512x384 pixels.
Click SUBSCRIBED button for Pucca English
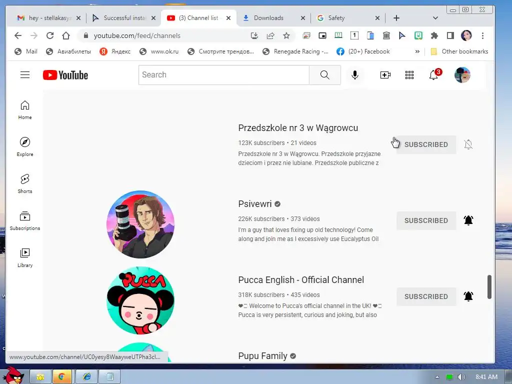[426, 296]
